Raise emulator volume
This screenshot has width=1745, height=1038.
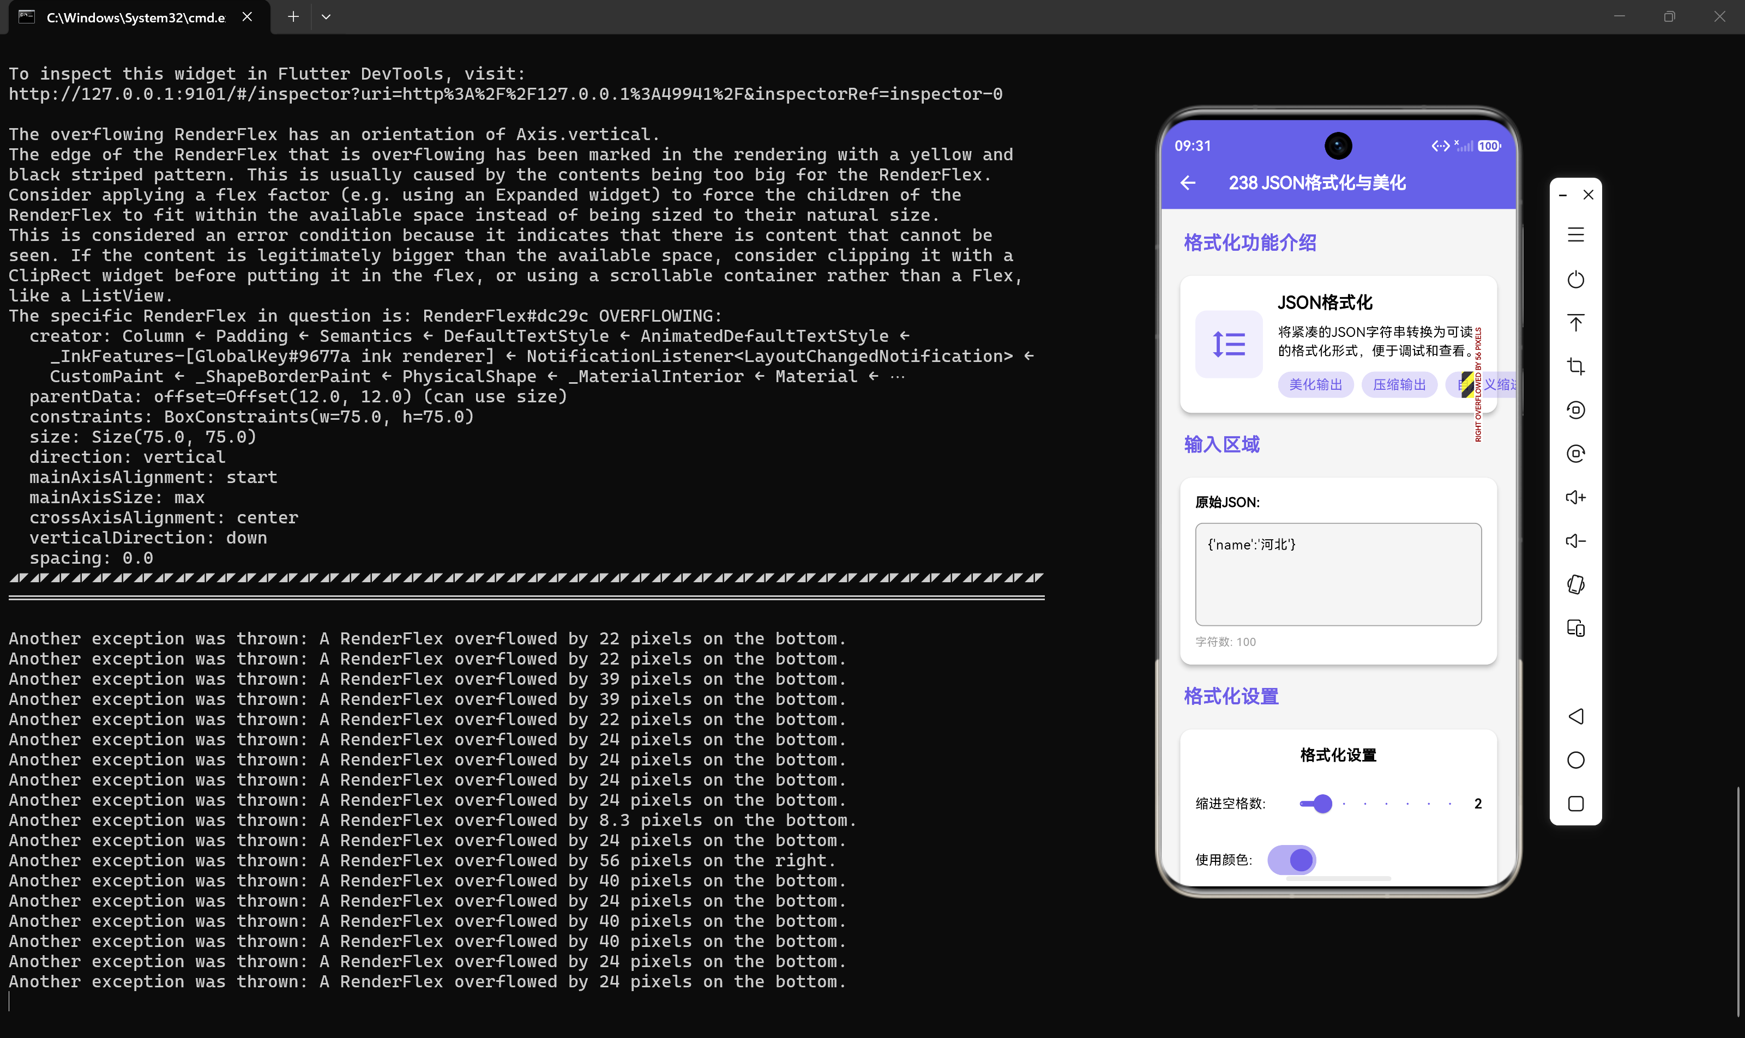pos(1575,497)
